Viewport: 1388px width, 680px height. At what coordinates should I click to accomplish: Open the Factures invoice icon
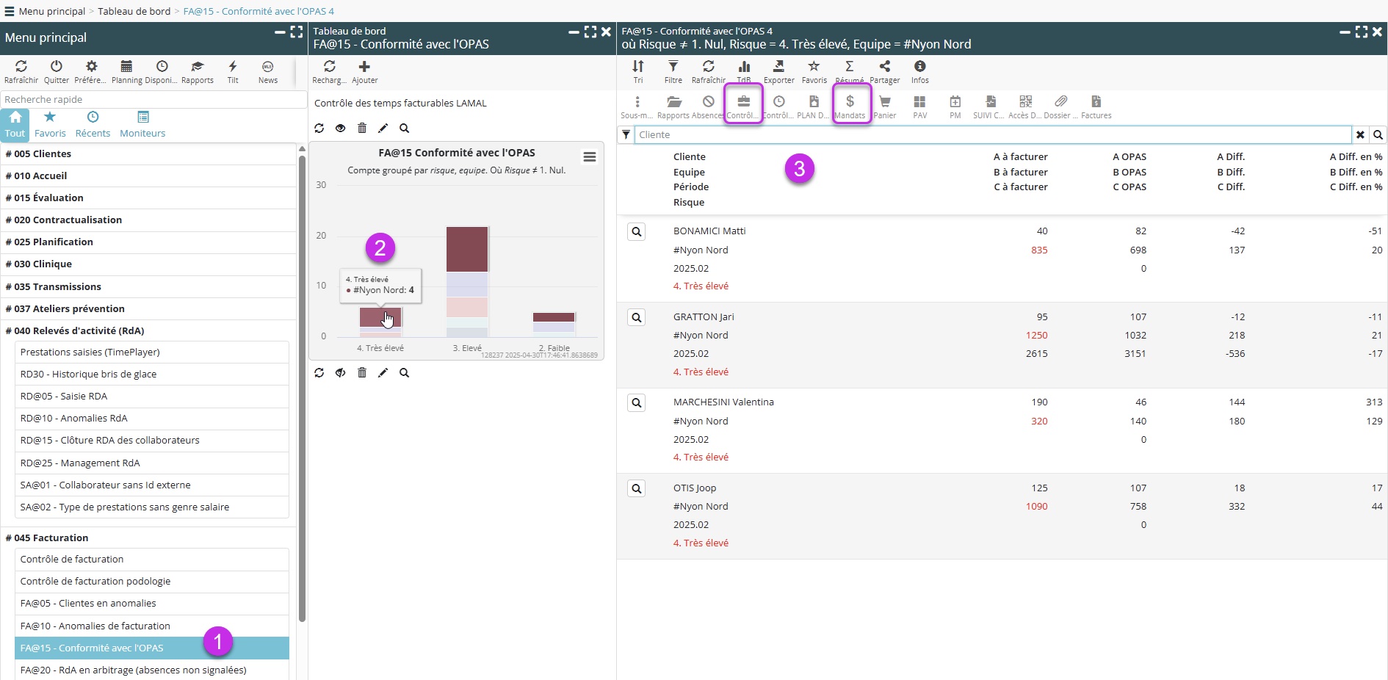tap(1096, 104)
